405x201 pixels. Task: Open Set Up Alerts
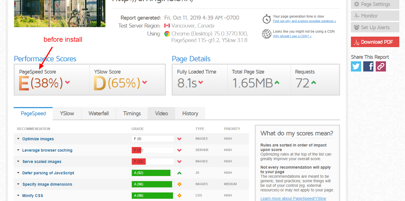(x=375, y=28)
